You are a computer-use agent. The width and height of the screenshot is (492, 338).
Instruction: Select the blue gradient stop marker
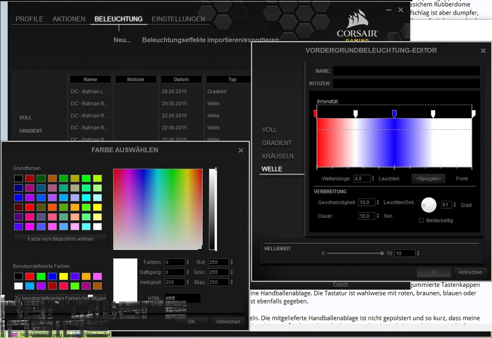coord(394,114)
